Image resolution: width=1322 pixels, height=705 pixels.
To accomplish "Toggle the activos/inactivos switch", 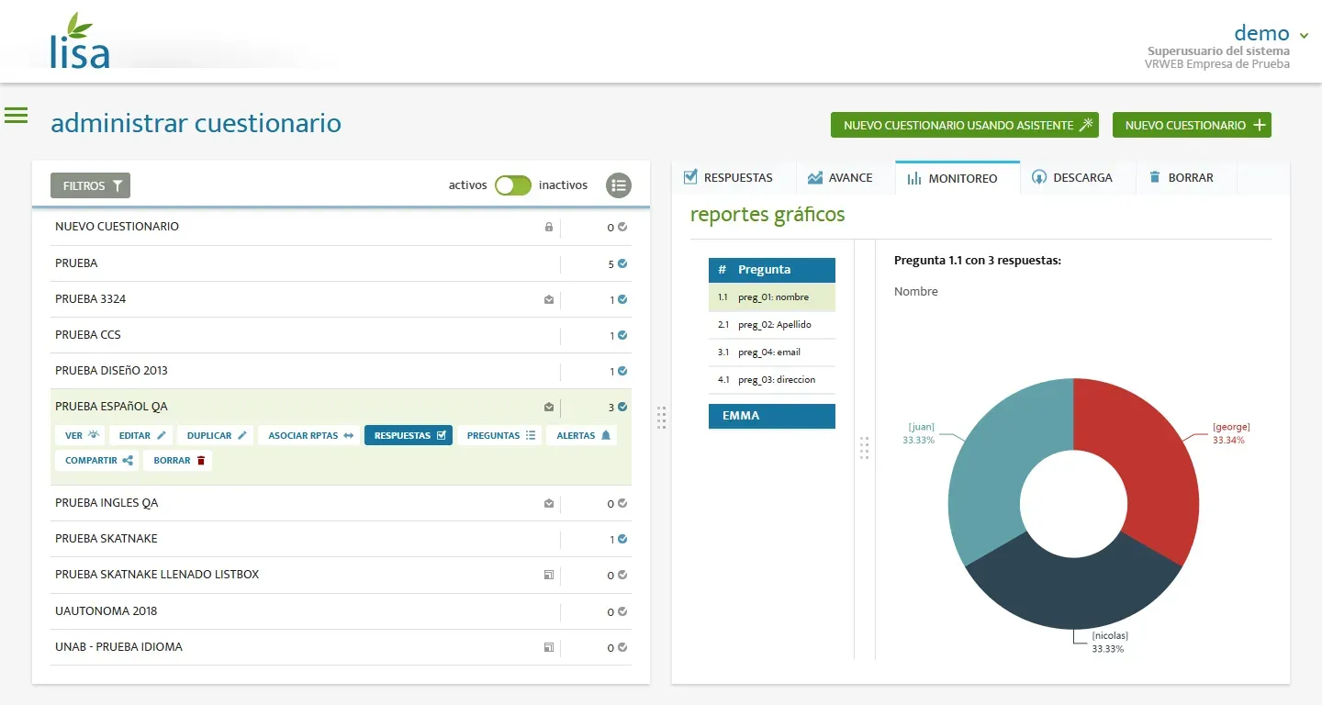I will tap(513, 185).
